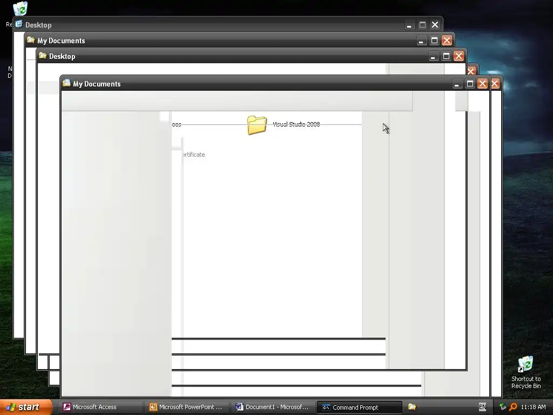This screenshot has height=415, width=553.
Task: Open the EN language indicator
Action: [482, 407]
